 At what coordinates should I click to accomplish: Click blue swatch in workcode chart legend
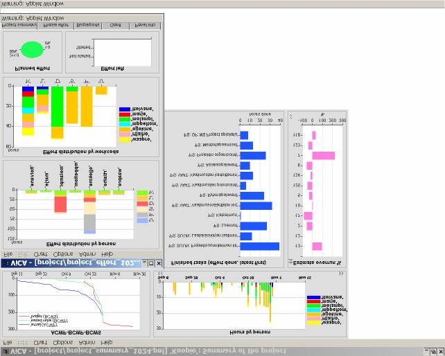(125, 109)
